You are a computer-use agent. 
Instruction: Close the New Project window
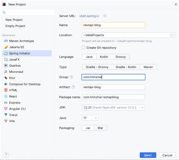pos(176,5)
